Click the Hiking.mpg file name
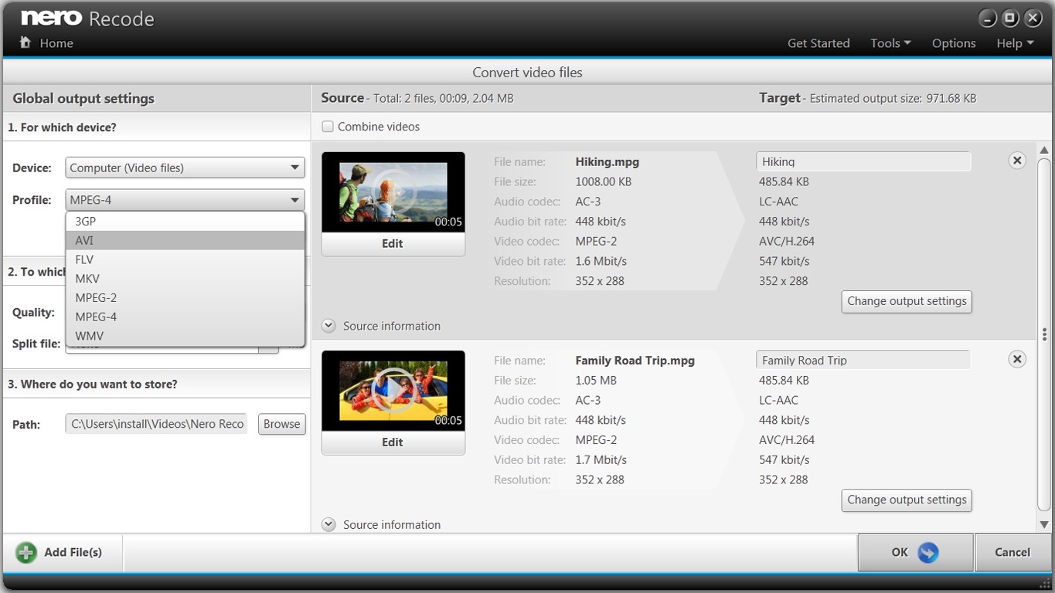1055x593 pixels. (607, 161)
